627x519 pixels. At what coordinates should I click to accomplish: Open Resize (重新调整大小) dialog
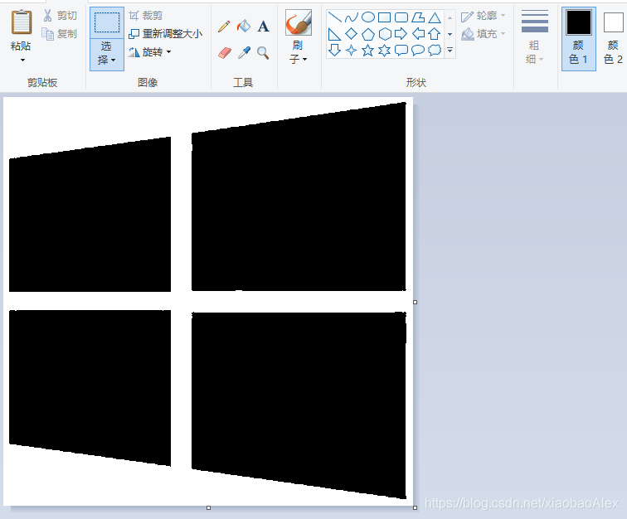click(x=166, y=34)
